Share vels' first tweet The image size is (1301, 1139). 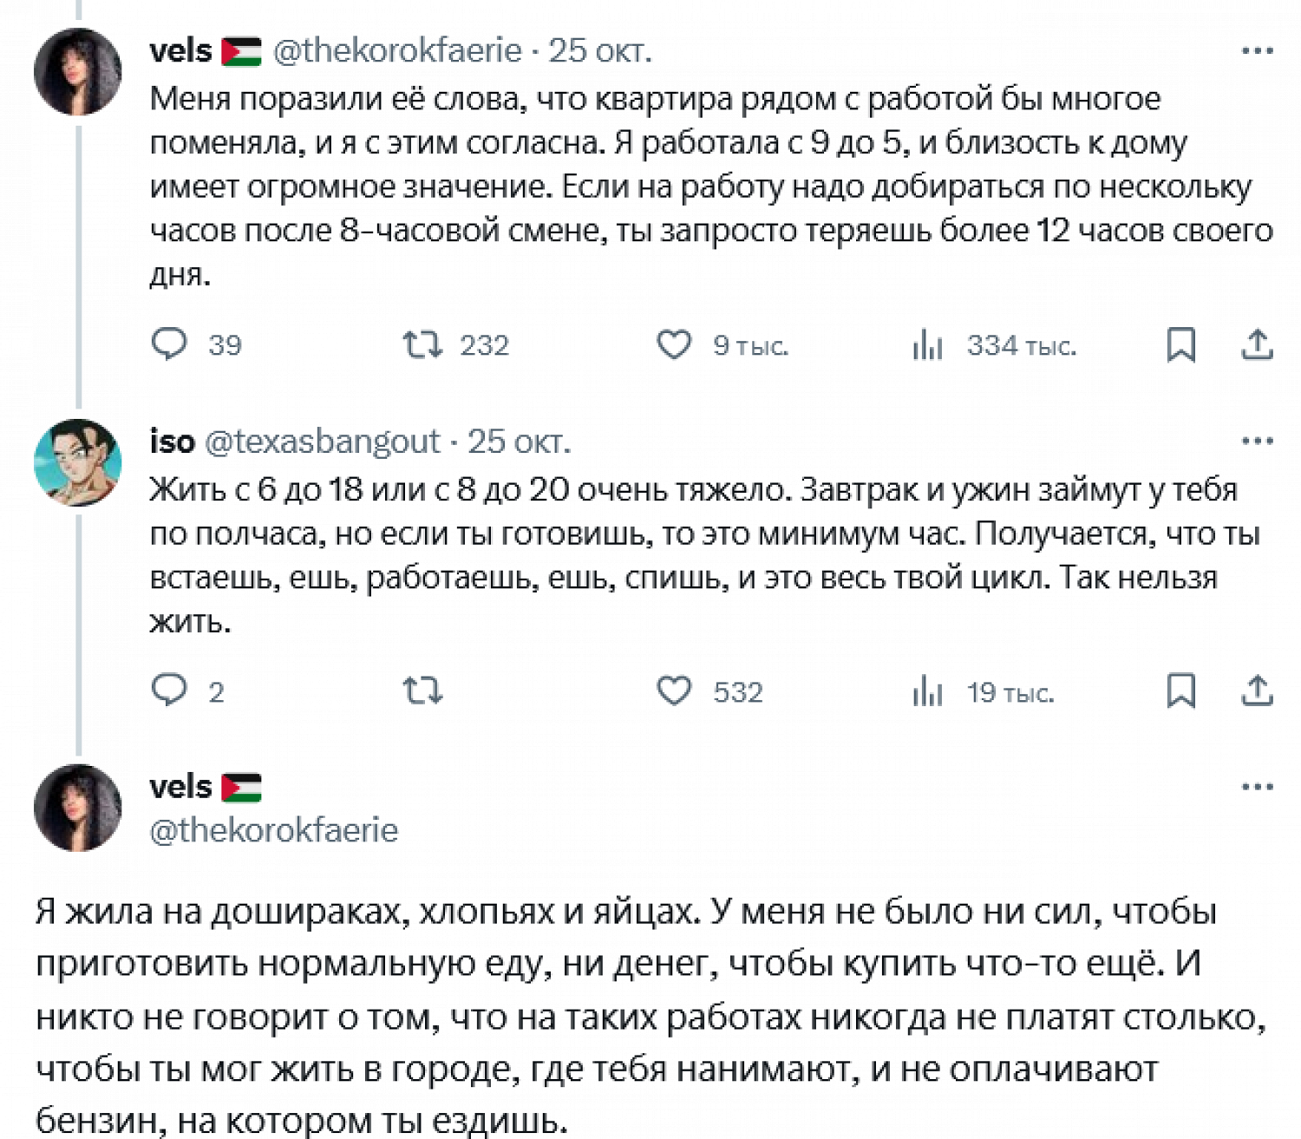pos(1257,344)
